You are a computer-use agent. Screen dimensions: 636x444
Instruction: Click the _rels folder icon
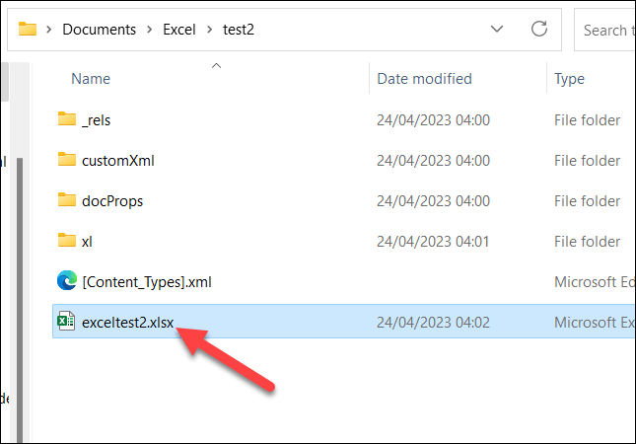pyautogui.click(x=67, y=120)
